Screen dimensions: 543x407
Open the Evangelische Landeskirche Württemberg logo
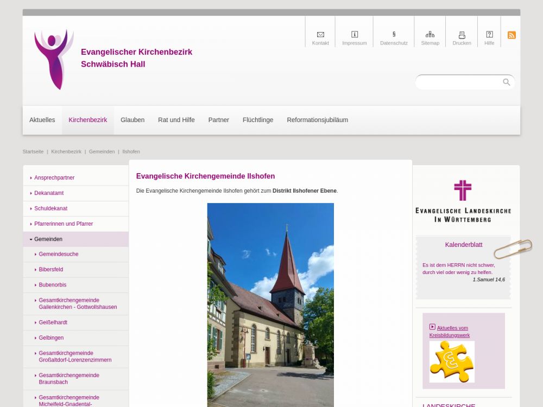click(x=463, y=201)
